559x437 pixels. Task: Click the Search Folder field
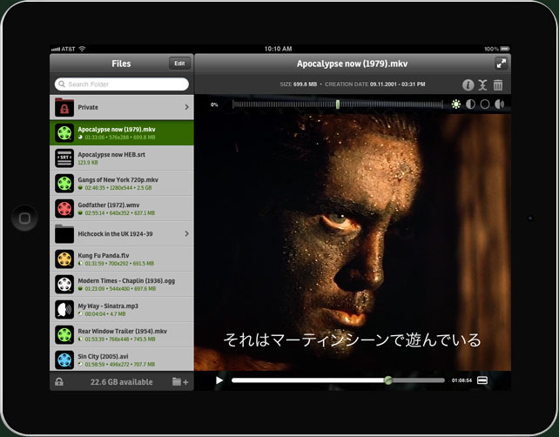click(122, 84)
